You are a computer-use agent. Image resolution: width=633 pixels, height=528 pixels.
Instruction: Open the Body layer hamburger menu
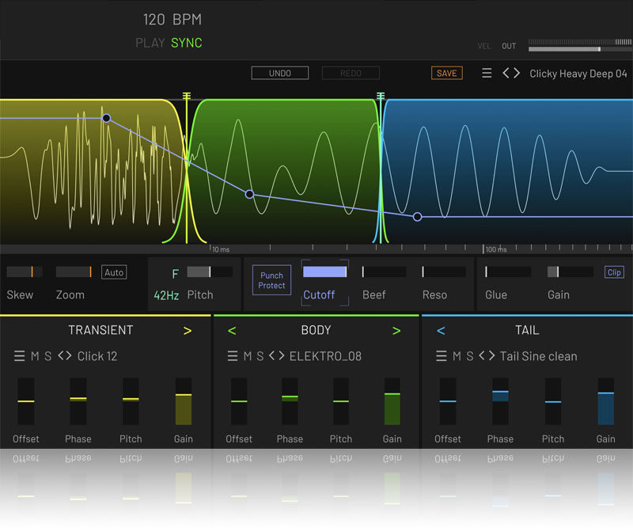click(233, 356)
